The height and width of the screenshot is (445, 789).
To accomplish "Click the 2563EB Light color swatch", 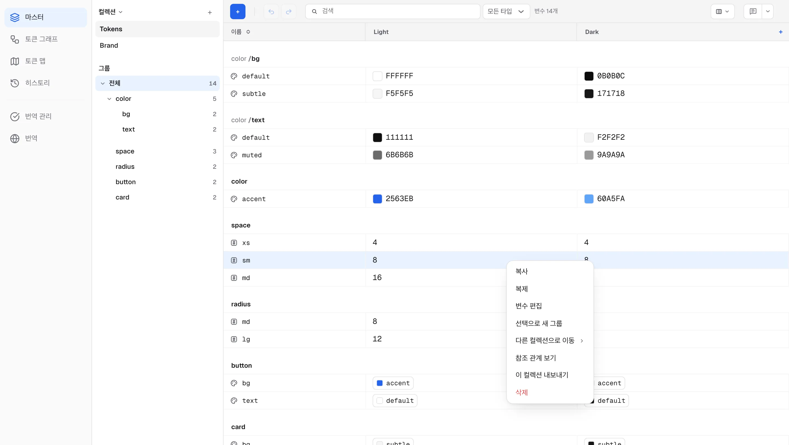I will point(377,199).
